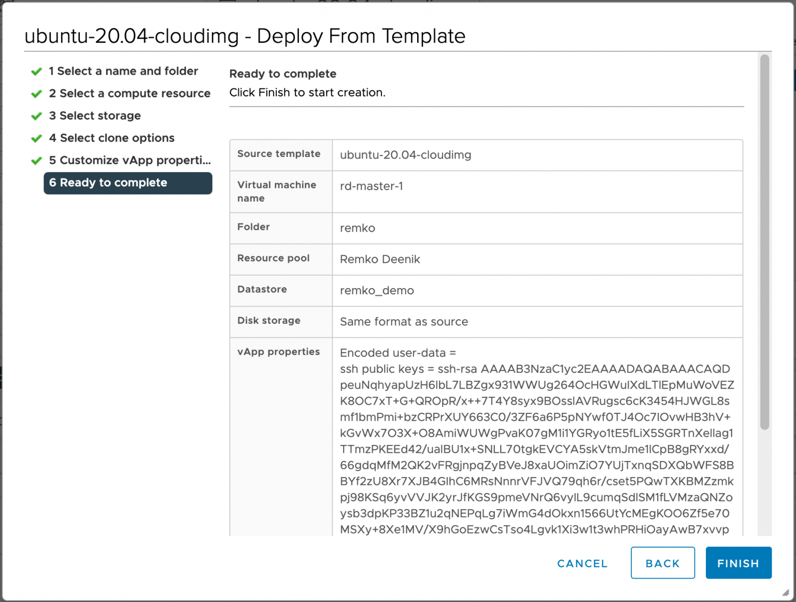Screen dimensions: 796x602
Task: Click the Source template value ubuntu-20.04-cloudimg
Action: pos(405,155)
